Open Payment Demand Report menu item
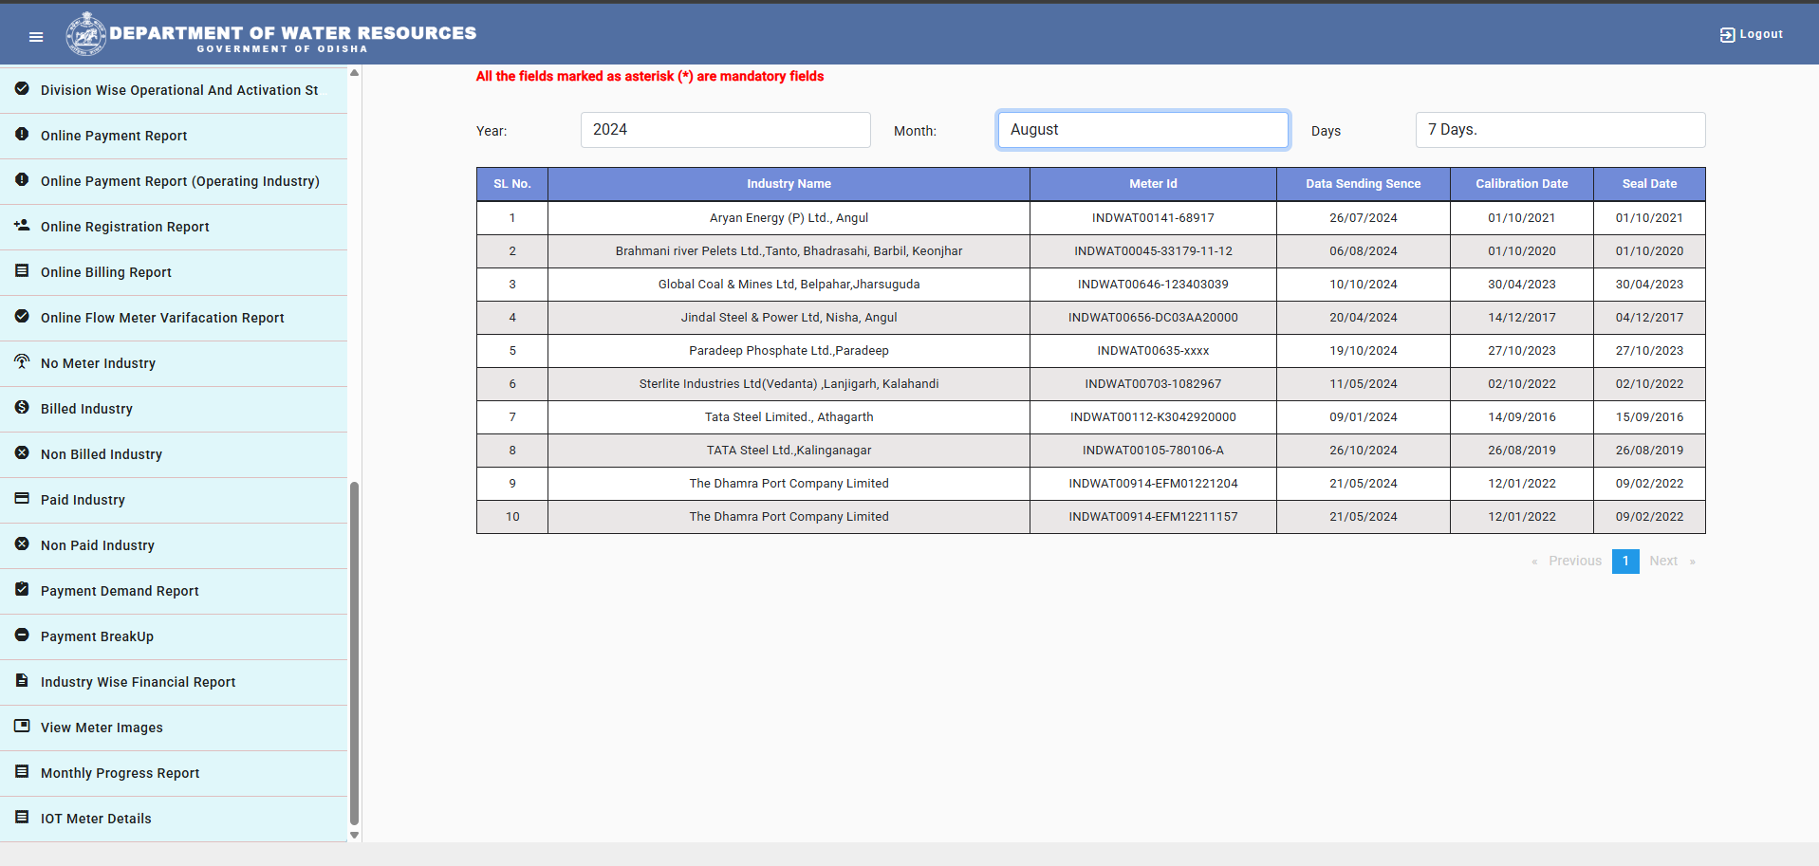 pyautogui.click(x=174, y=591)
